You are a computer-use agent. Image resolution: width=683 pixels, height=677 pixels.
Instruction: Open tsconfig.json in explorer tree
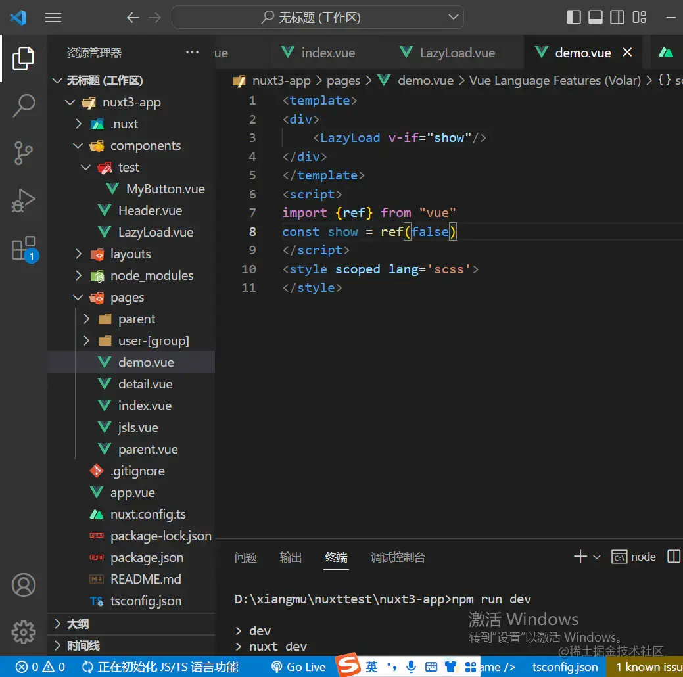(x=131, y=601)
